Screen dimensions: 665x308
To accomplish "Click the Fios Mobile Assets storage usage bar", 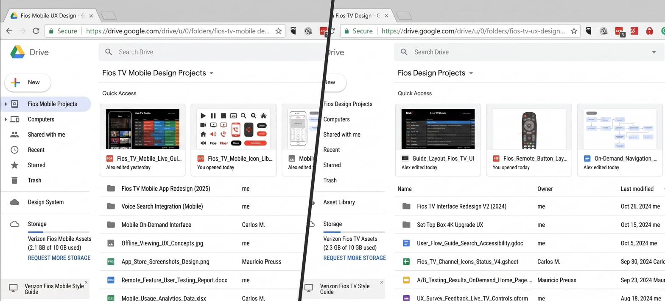I will pyautogui.click(x=59, y=232).
